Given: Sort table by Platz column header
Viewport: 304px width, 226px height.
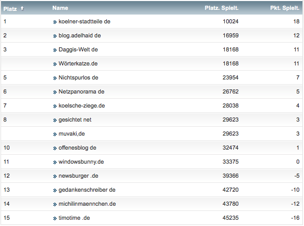Looking at the screenshot, I should 10,9.
